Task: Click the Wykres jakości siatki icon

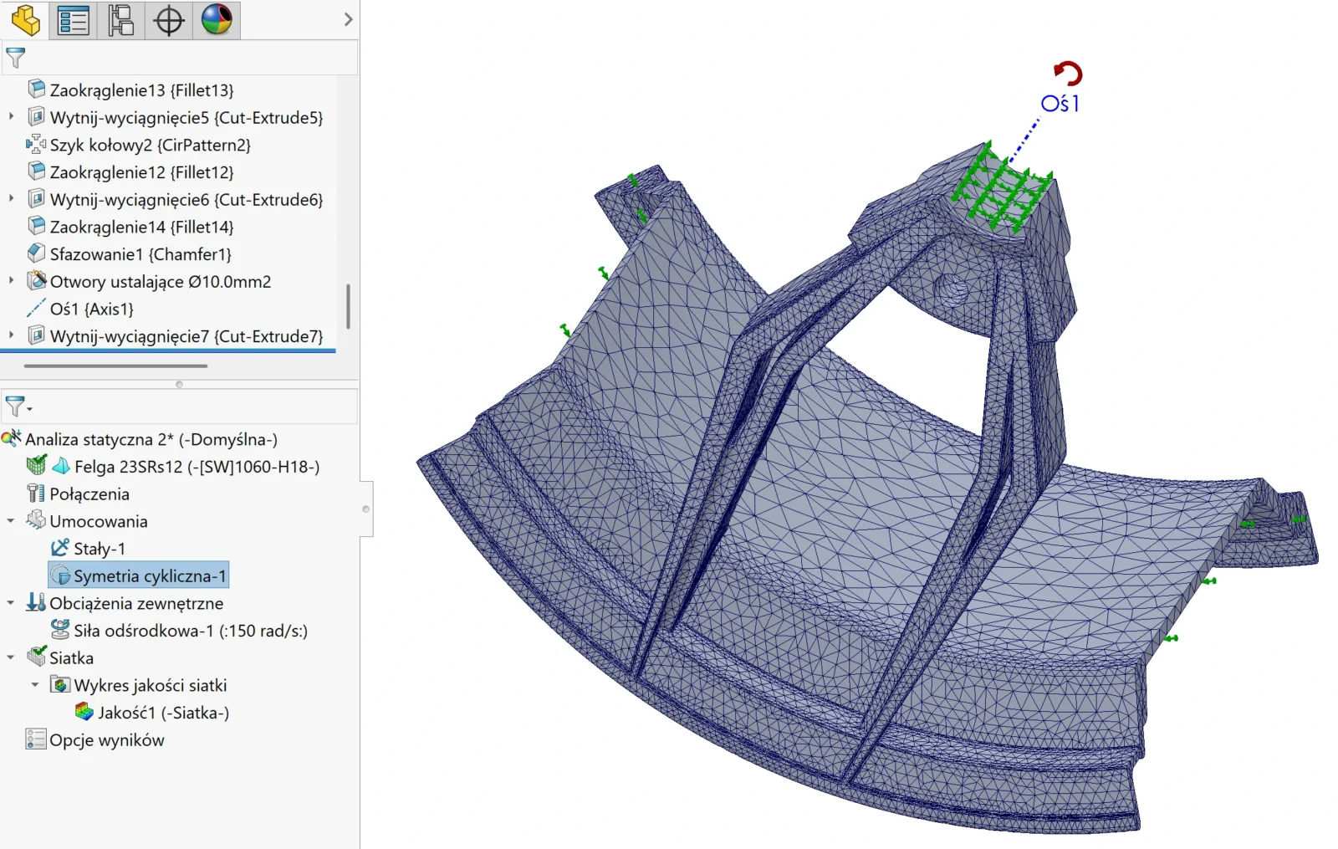Action: coord(60,685)
